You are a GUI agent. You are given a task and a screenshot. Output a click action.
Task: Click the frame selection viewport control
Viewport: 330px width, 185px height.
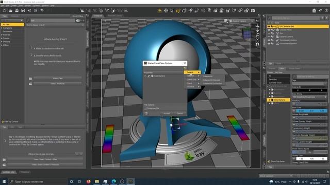coord(257,40)
